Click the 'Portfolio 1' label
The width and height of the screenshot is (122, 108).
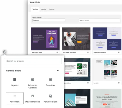pos(96,83)
